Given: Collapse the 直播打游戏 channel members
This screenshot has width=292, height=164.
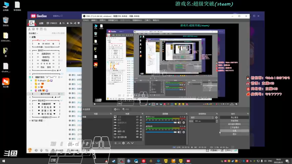Looking at the screenshot, I should (x=30, y=77).
